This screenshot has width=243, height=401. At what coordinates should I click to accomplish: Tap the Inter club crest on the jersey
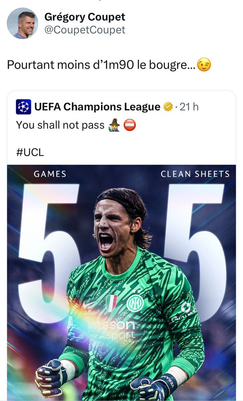click(135, 303)
